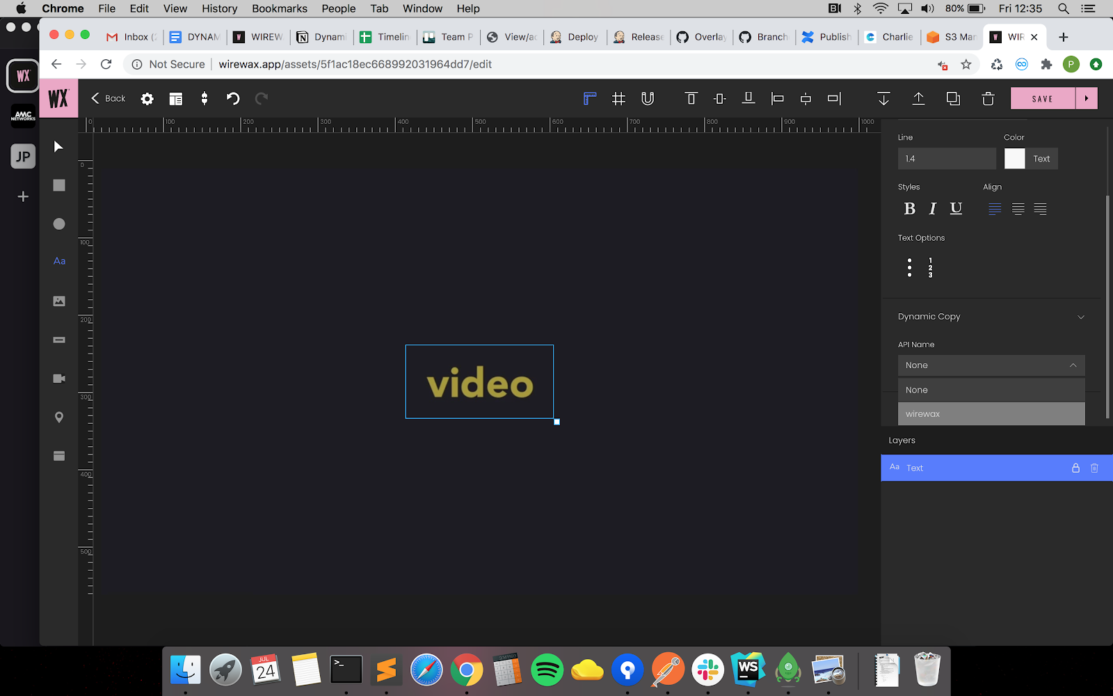Toggle Bold text style
1113x696 pixels.
coord(909,208)
